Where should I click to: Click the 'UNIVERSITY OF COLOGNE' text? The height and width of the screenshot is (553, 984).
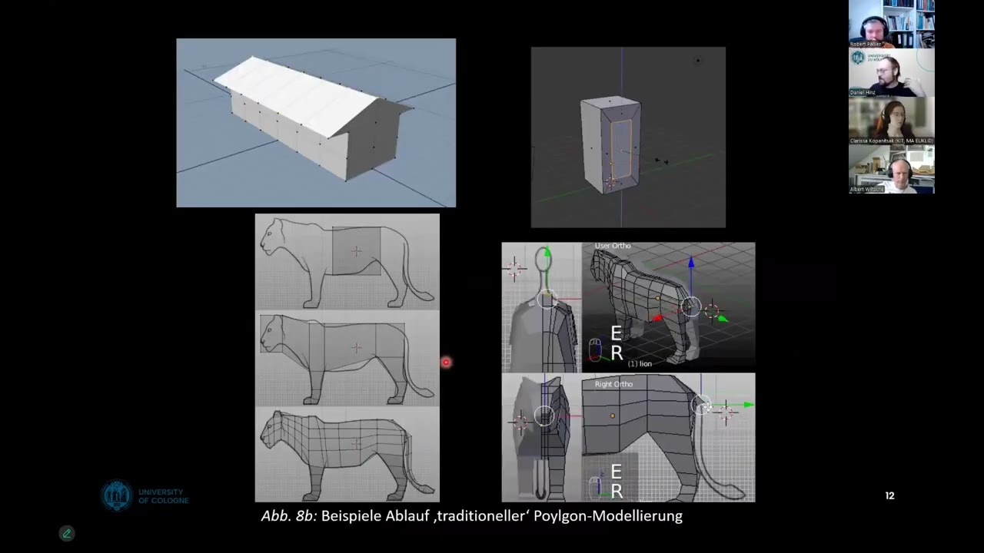click(163, 496)
